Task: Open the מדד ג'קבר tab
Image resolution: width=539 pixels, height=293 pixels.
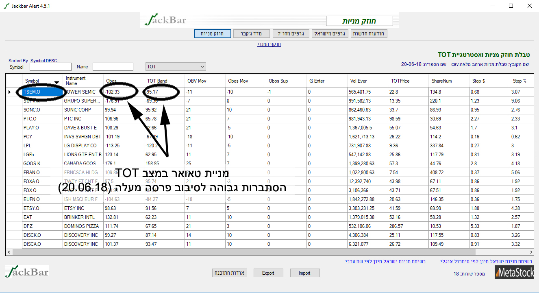Action: click(251, 33)
